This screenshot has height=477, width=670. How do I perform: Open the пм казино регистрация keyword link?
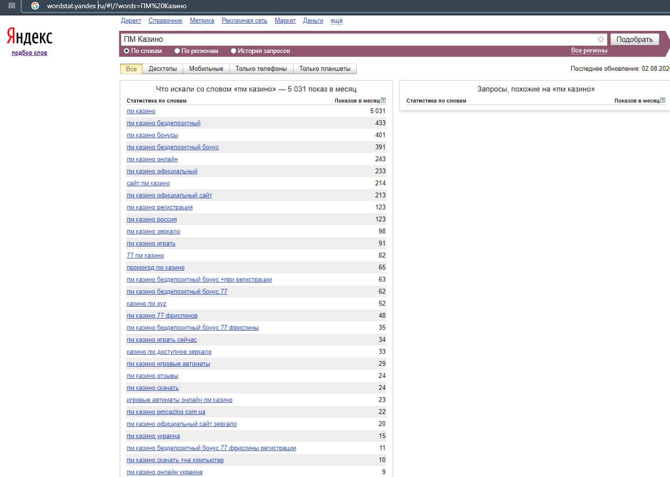click(160, 207)
